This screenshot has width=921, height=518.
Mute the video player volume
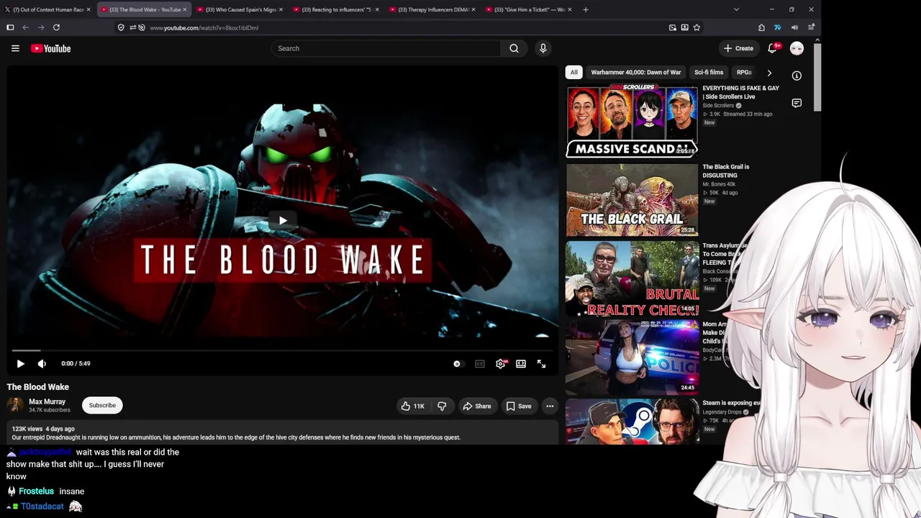tap(42, 364)
